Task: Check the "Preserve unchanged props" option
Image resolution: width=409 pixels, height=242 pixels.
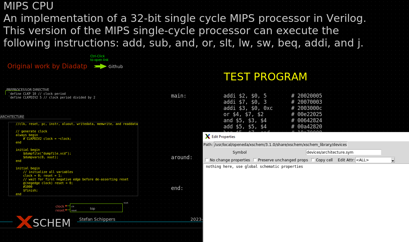Action: click(255, 160)
